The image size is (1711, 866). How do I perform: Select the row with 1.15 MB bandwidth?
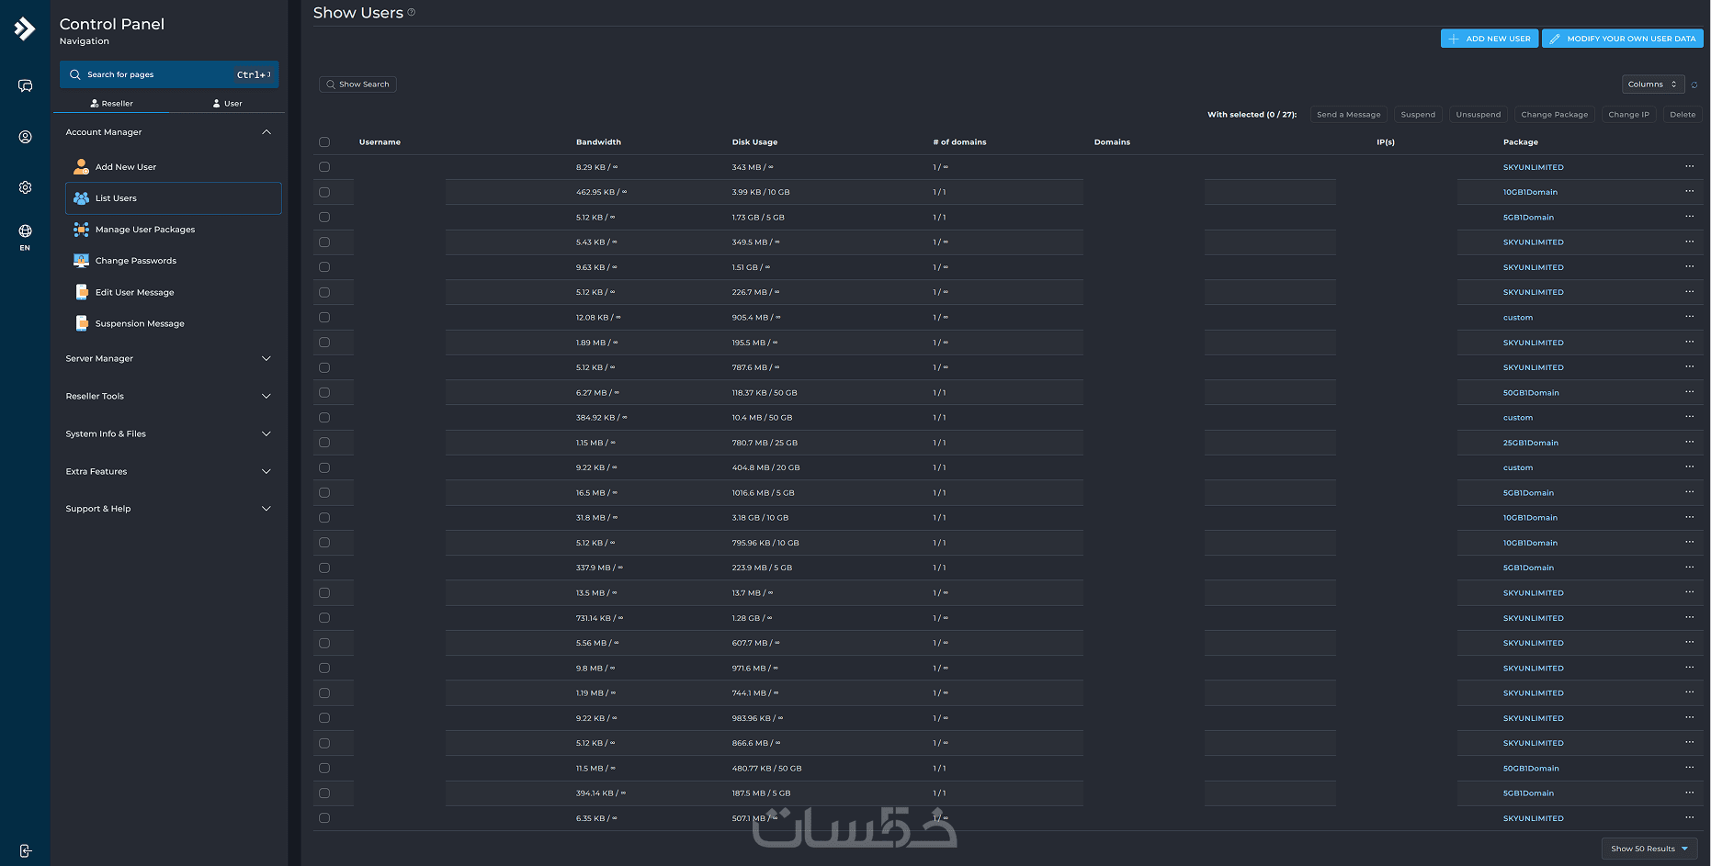(324, 443)
